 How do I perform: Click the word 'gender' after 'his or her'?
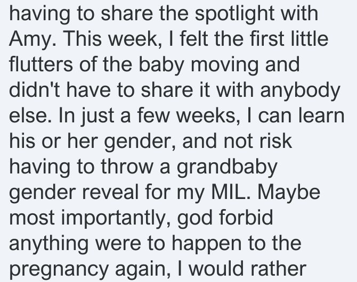(x=138, y=142)
